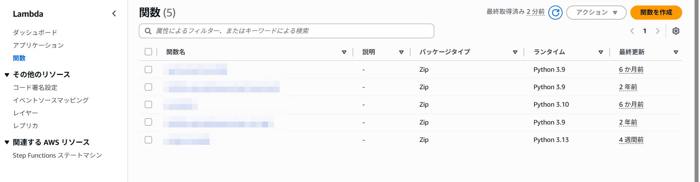
Task: Collapse その他のリソース section
Action: click(7, 75)
